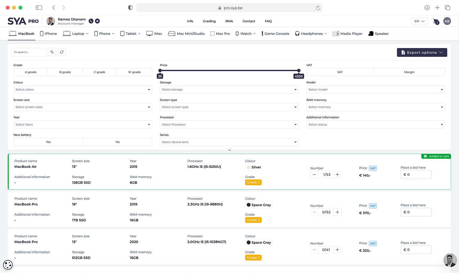Click the price slider's maximum handle
Image resolution: width=459 pixels, height=273 pixels.
(299, 71)
